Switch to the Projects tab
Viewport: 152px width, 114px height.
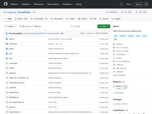click(83, 19)
